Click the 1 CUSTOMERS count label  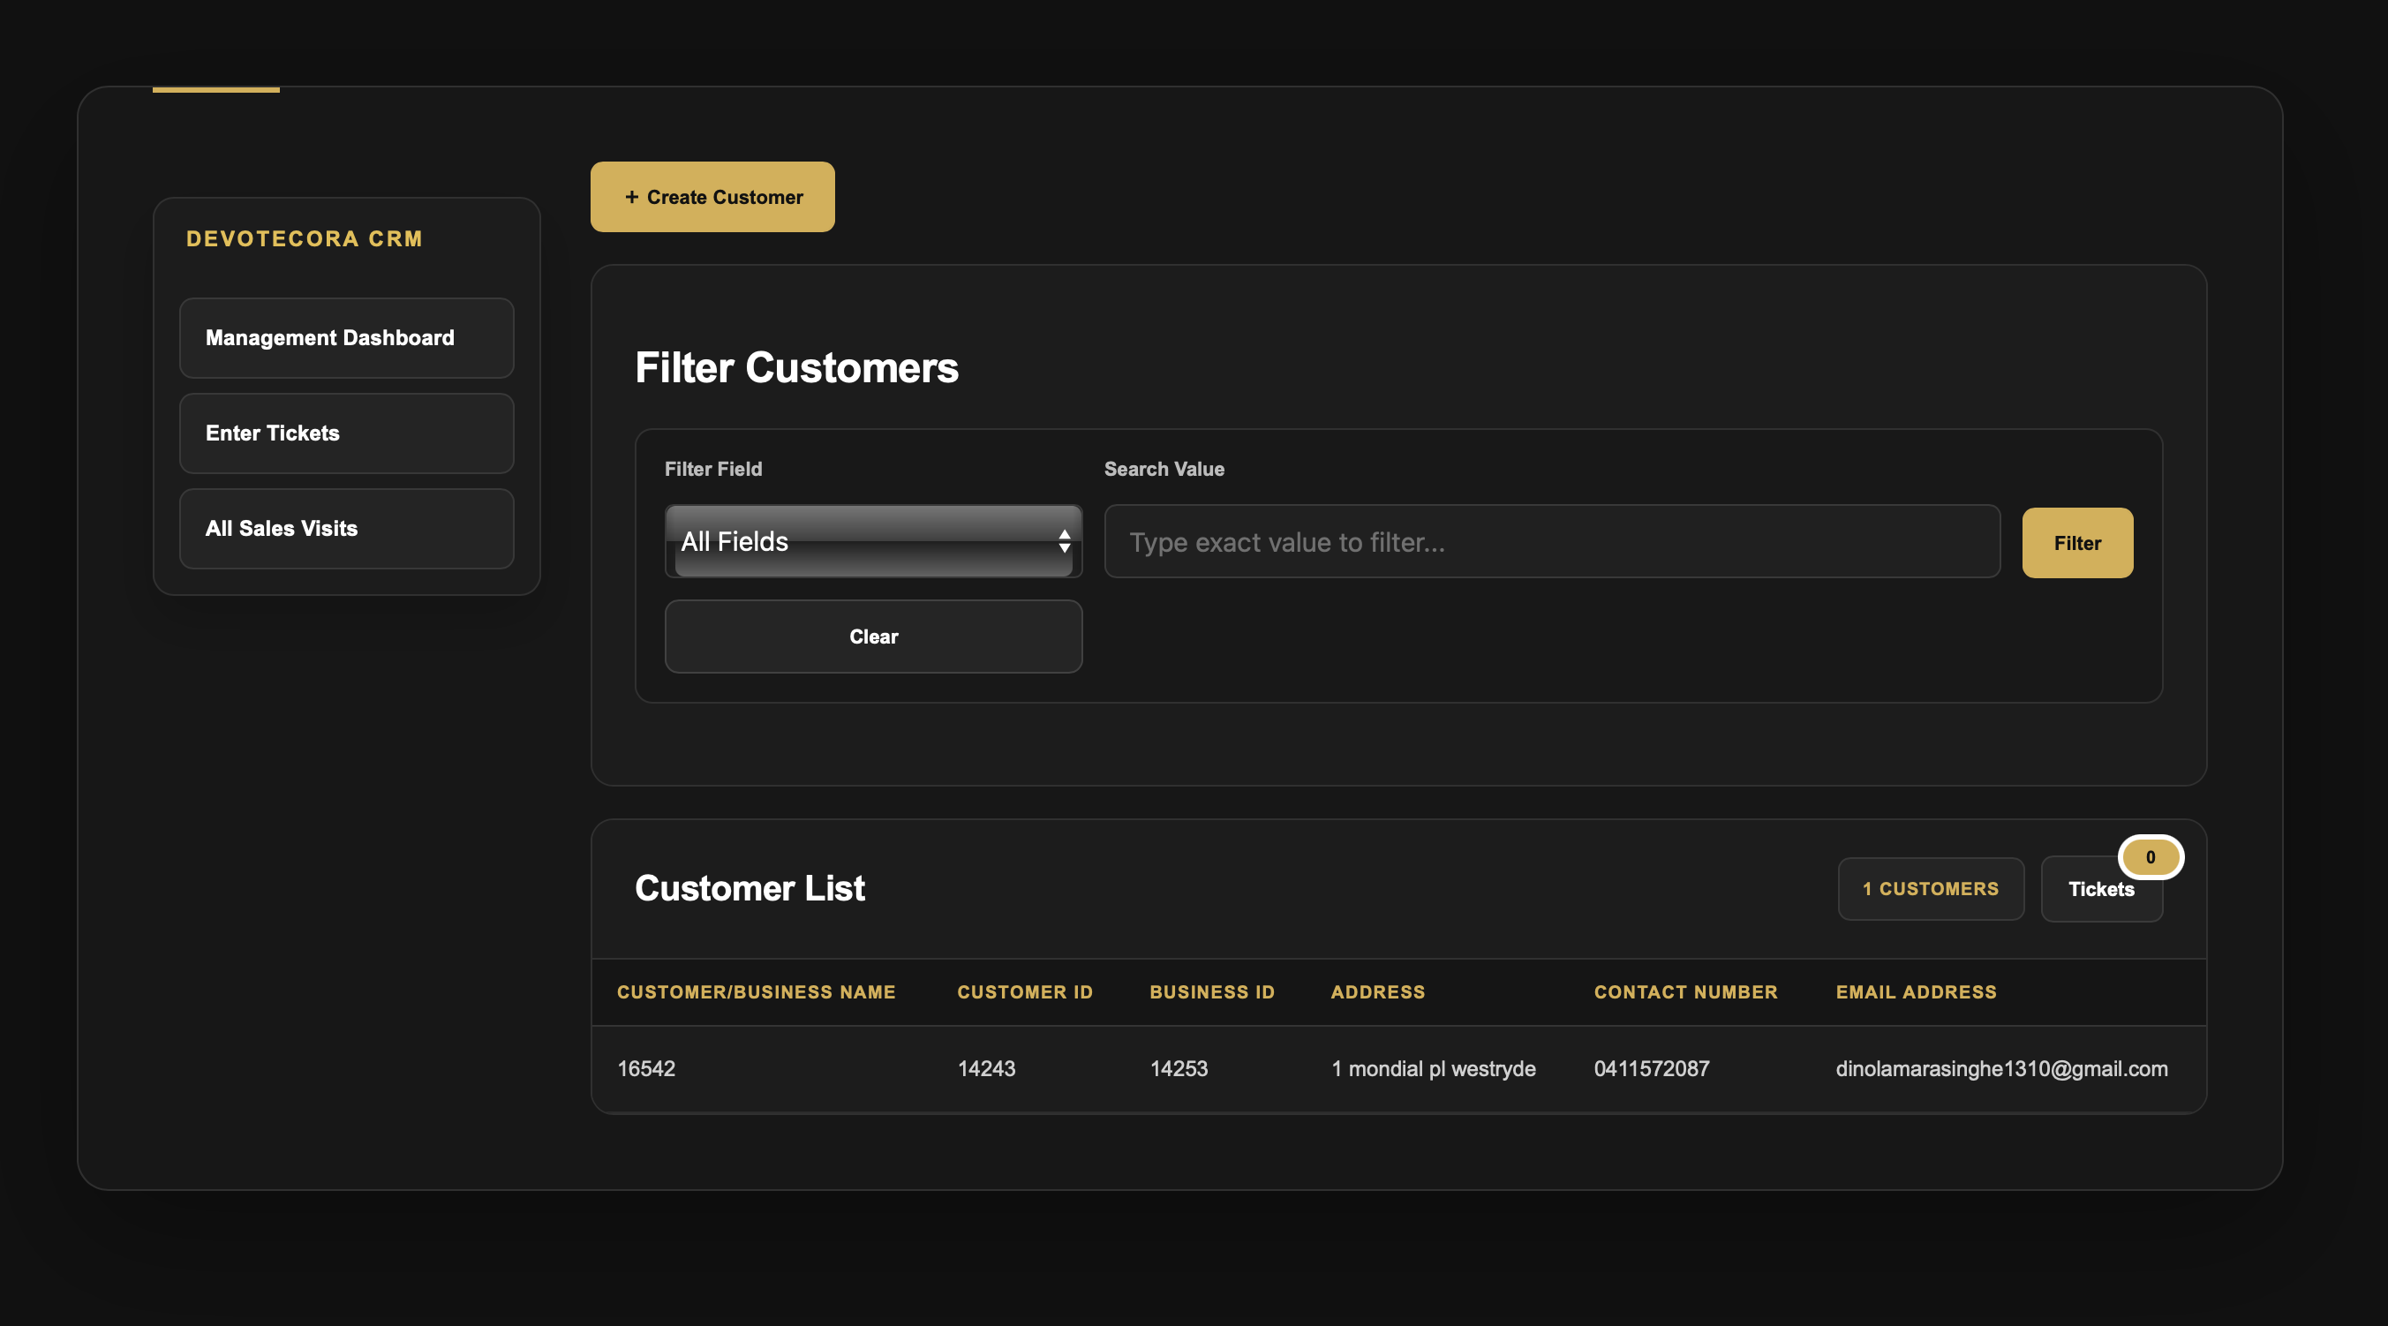pyautogui.click(x=1930, y=888)
